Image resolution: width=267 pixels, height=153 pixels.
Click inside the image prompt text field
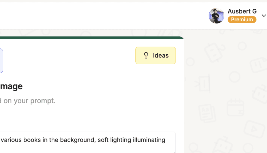coord(88,142)
